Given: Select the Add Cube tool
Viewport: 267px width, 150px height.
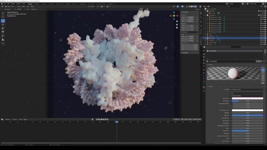Looking at the screenshot, I should [3, 44].
